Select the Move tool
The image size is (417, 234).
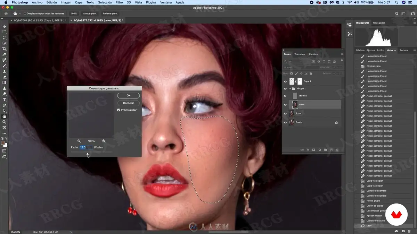point(5,26)
